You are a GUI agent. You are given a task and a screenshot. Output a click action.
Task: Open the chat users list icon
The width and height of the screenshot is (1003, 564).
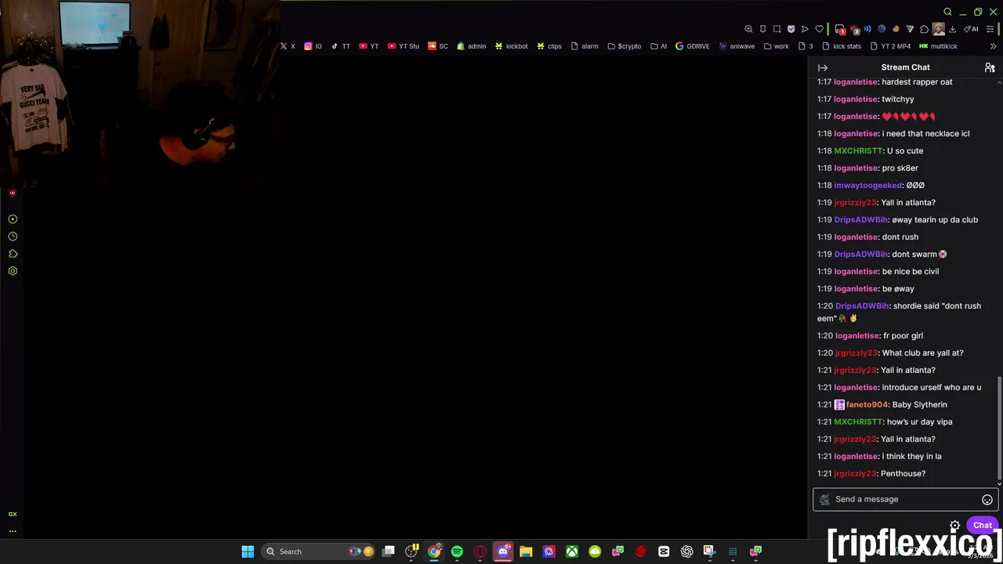990,68
